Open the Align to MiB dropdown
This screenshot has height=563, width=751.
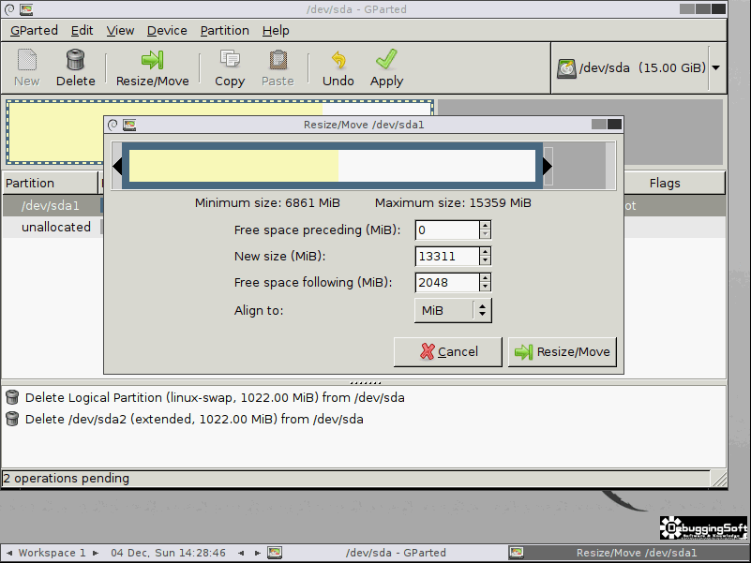pyautogui.click(x=453, y=311)
